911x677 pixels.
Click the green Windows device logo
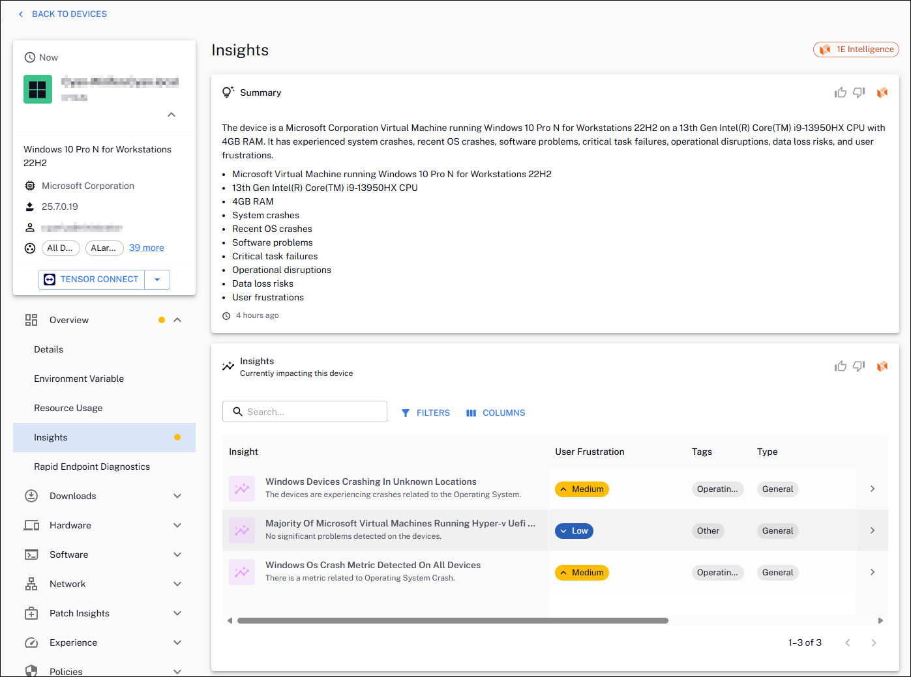(x=38, y=89)
